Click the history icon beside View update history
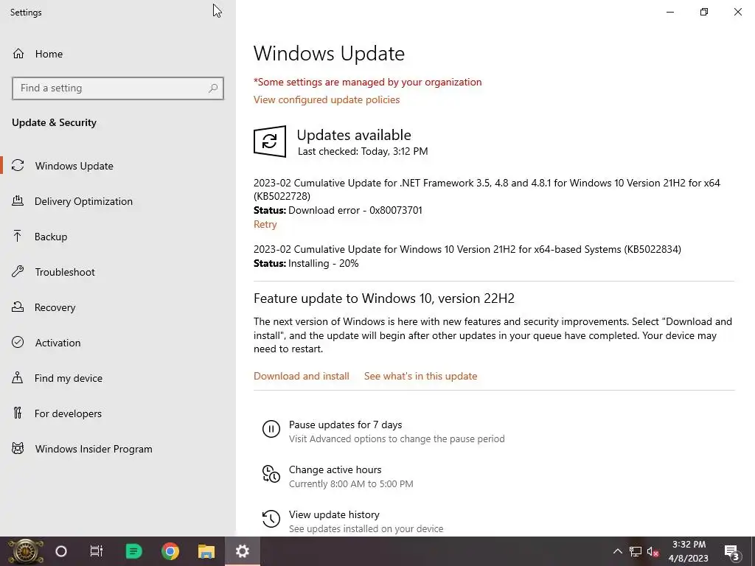This screenshot has width=755, height=566. pos(271,519)
